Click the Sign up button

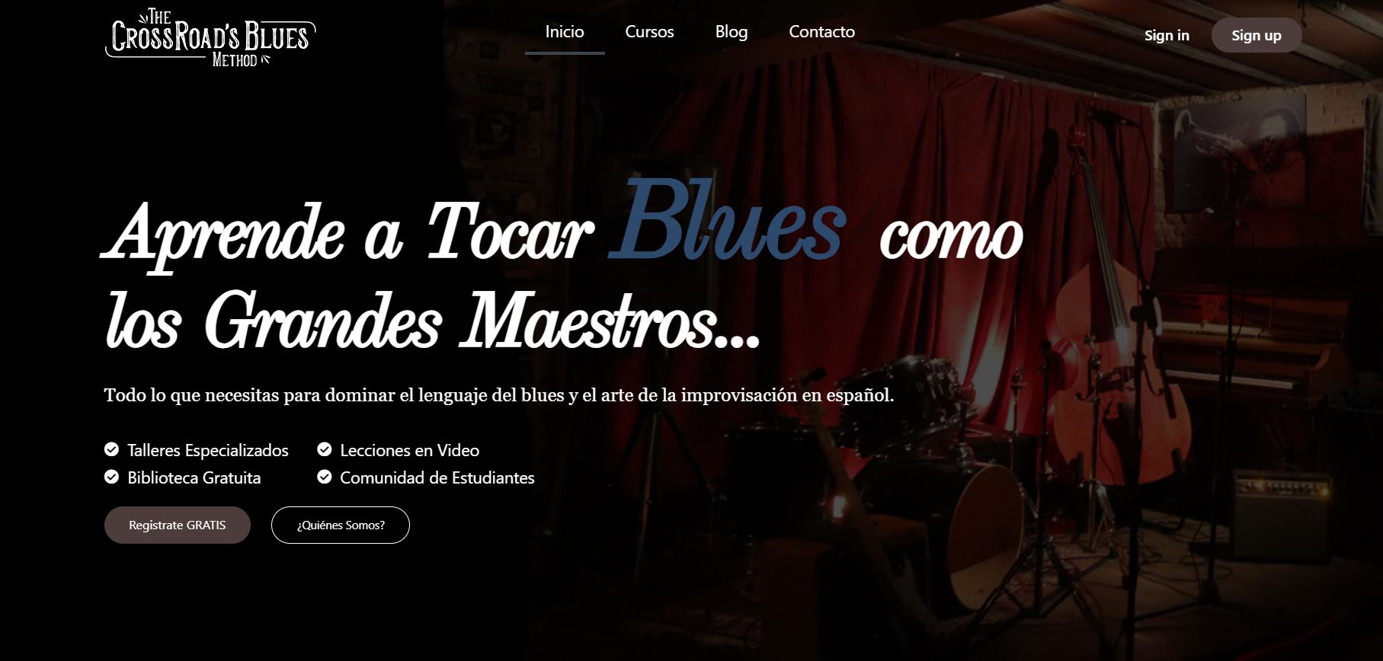click(x=1257, y=35)
